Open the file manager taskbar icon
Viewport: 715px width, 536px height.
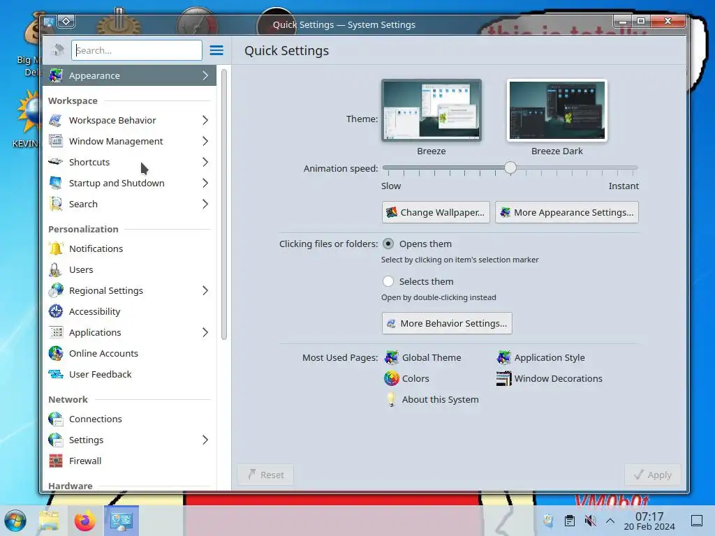point(49,521)
